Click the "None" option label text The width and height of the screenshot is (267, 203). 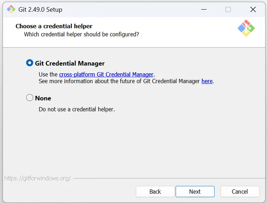click(43, 98)
